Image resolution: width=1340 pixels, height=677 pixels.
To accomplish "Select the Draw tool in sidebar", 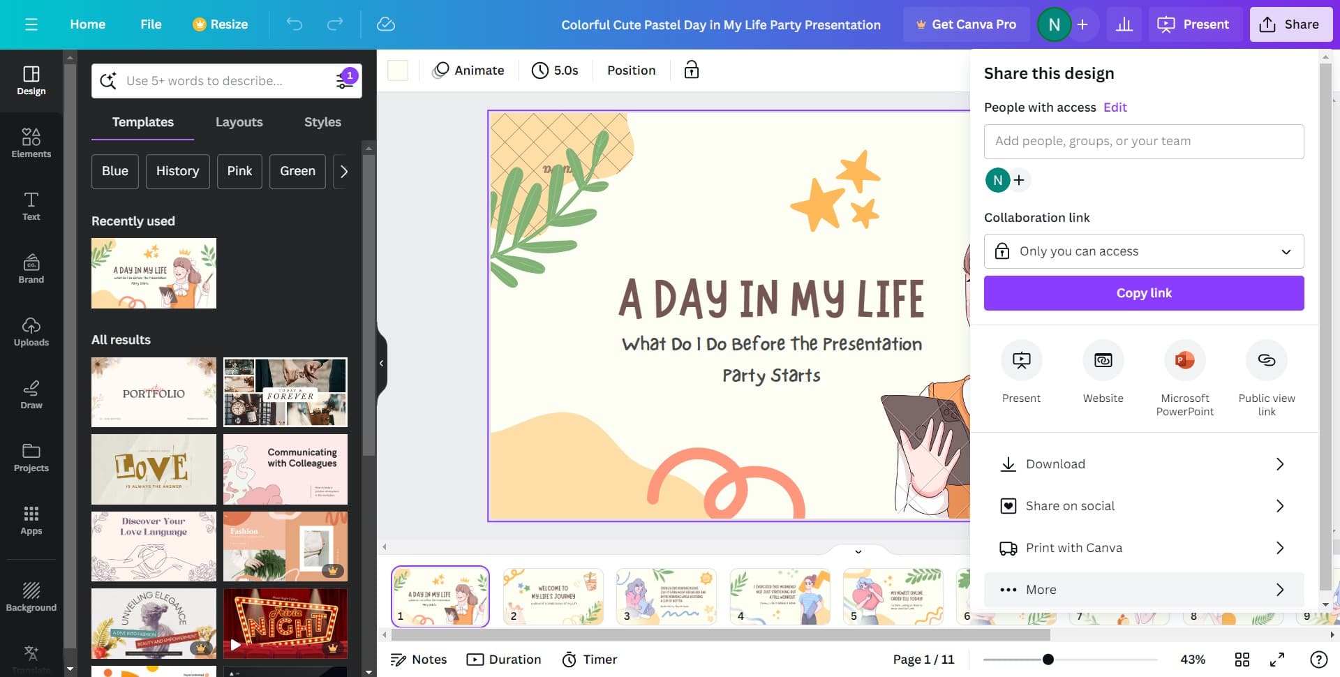I will (31, 394).
